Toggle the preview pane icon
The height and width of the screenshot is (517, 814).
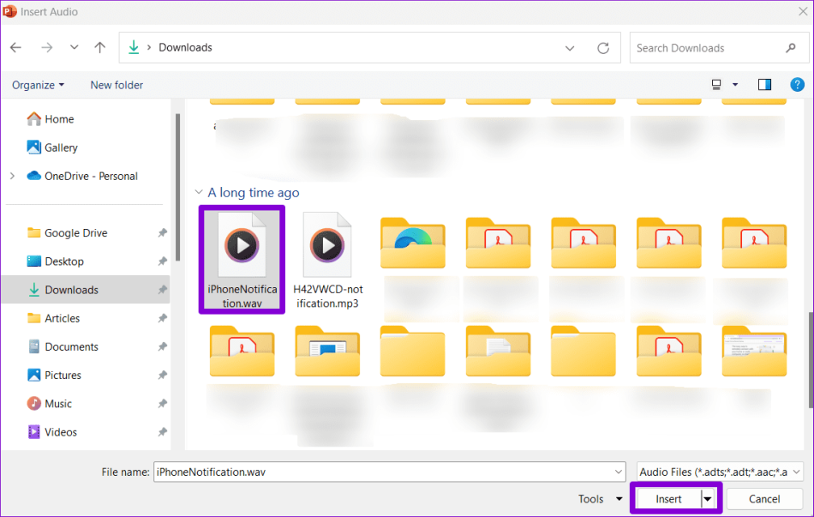pyautogui.click(x=763, y=84)
